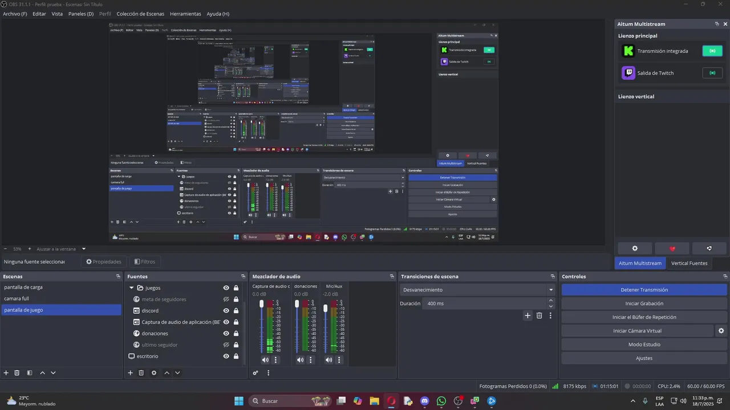Open File Explorer in taskbar
730x410 pixels.
(x=374, y=401)
